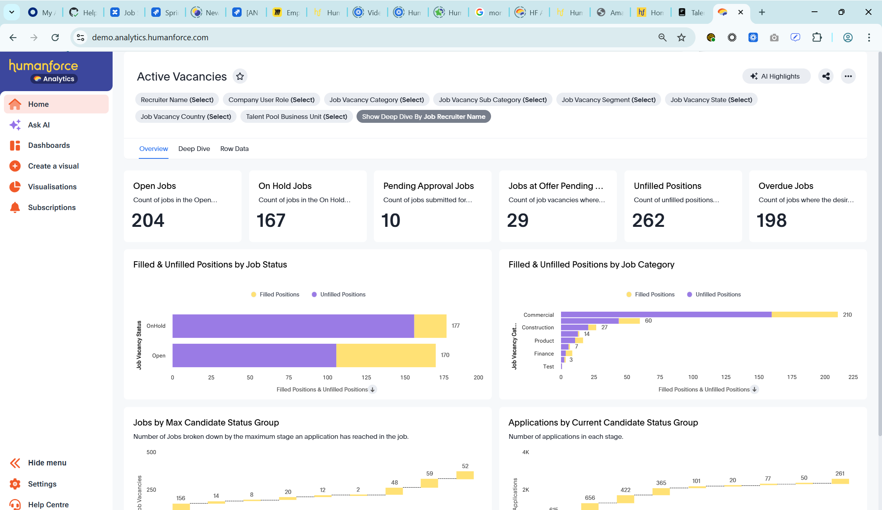Screen dimensions: 882x510
Task: Click purple Unfilled bar for OnHold
Action: pos(293,326)
